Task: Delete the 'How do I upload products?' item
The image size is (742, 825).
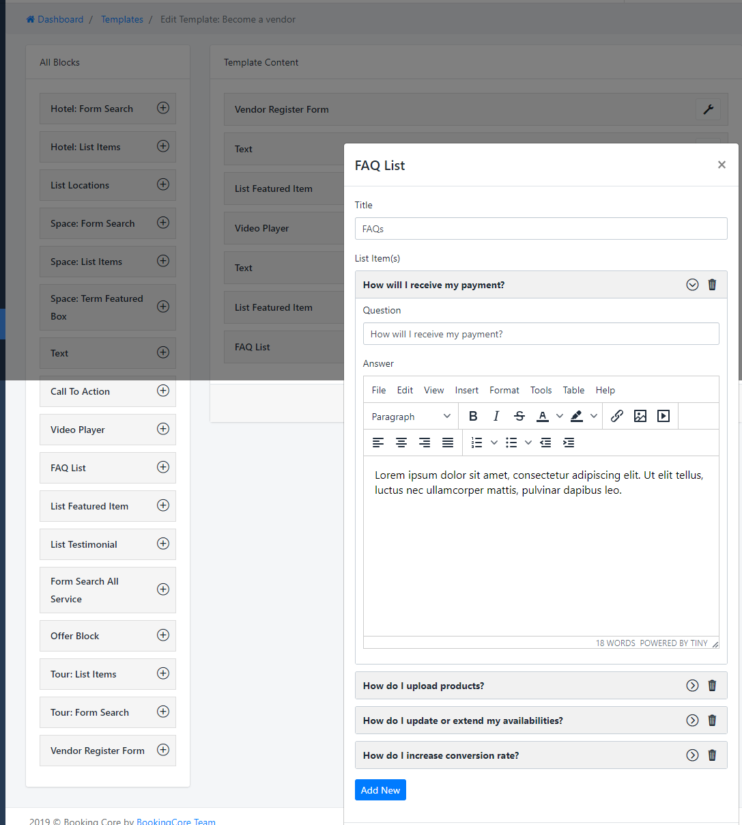Action: click(712, 686)
